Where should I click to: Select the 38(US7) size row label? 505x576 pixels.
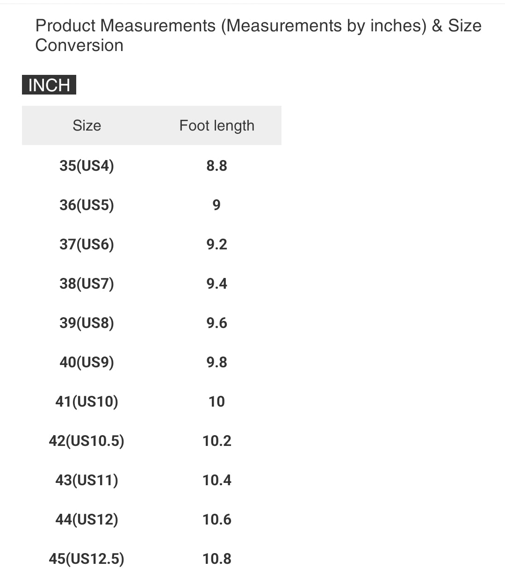click(87, 284)
